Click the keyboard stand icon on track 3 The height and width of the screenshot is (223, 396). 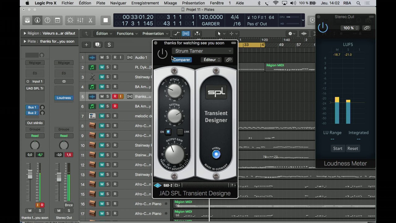[x=92, y=77]
